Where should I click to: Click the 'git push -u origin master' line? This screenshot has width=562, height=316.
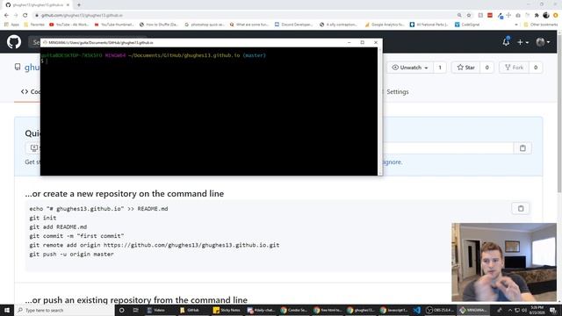click(71, 254)
